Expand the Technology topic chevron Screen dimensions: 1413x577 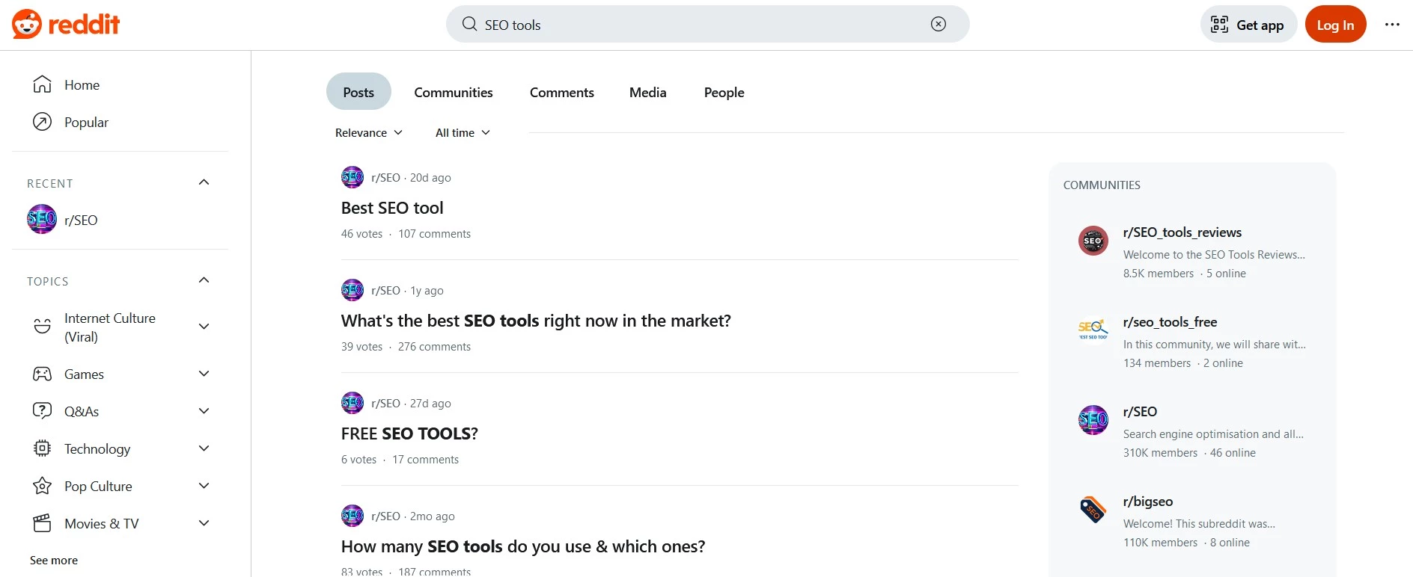coord(204,448)
